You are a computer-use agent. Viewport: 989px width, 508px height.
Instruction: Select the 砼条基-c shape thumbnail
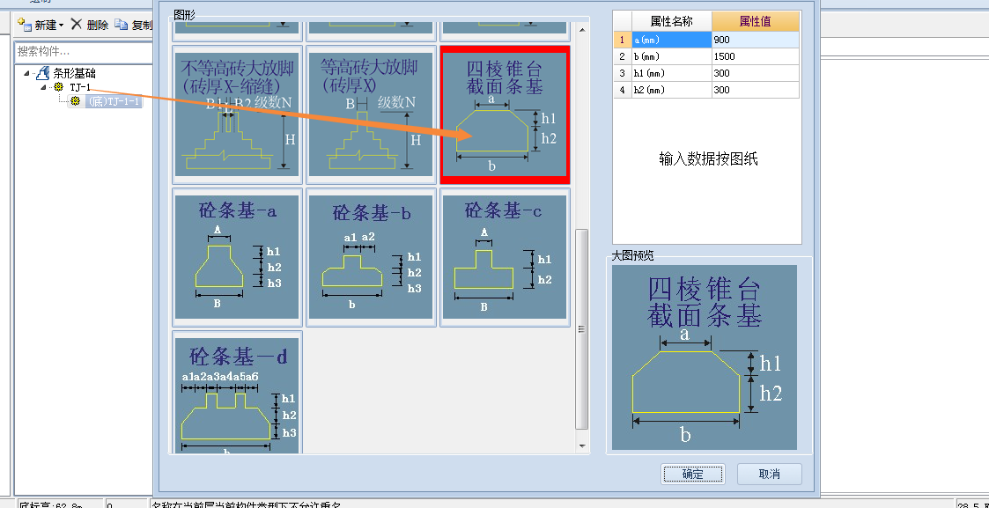click(x=505, y=257)
